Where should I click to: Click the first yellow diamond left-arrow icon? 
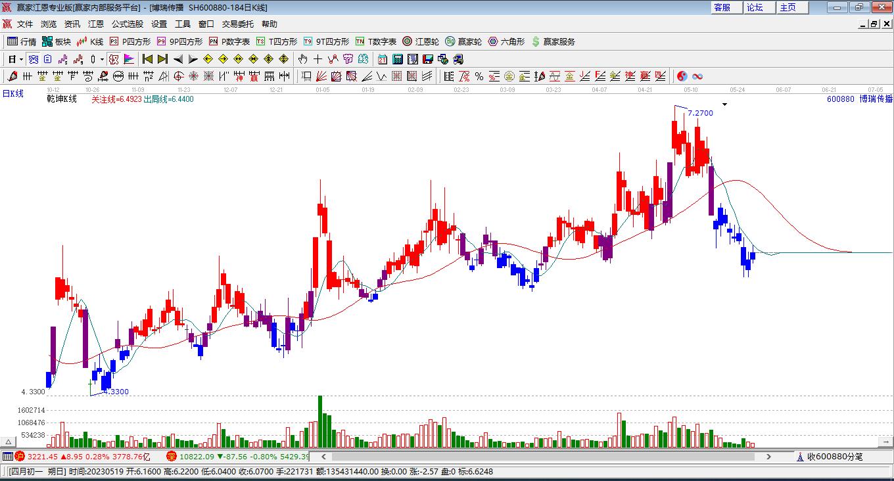click(x=208, y=59)
